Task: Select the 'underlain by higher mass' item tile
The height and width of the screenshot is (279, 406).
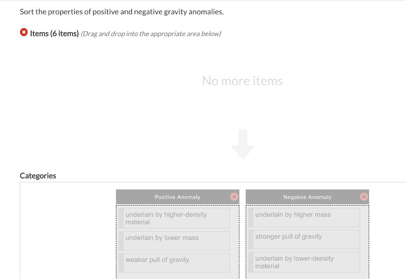Action: tap(305, 218)
